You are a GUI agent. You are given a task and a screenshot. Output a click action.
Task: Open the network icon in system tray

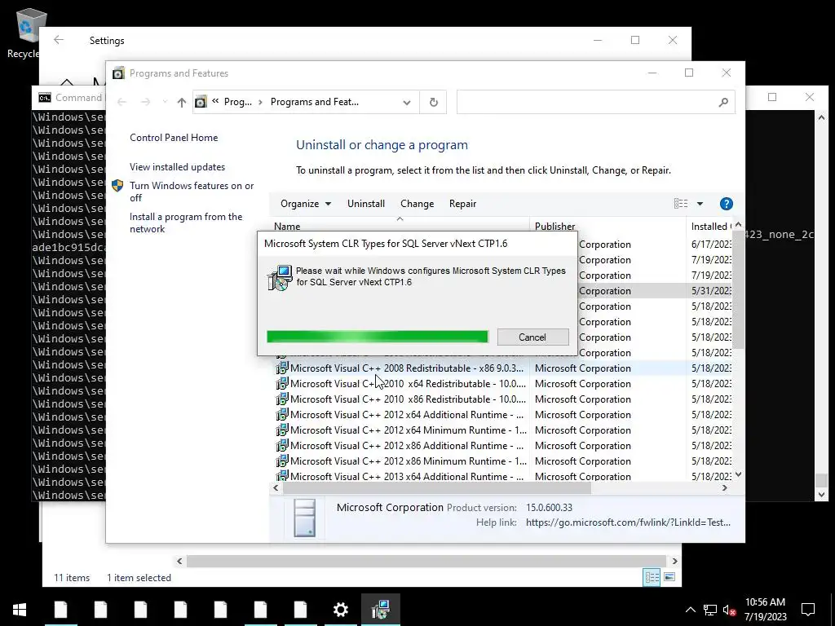pos(710,610)
